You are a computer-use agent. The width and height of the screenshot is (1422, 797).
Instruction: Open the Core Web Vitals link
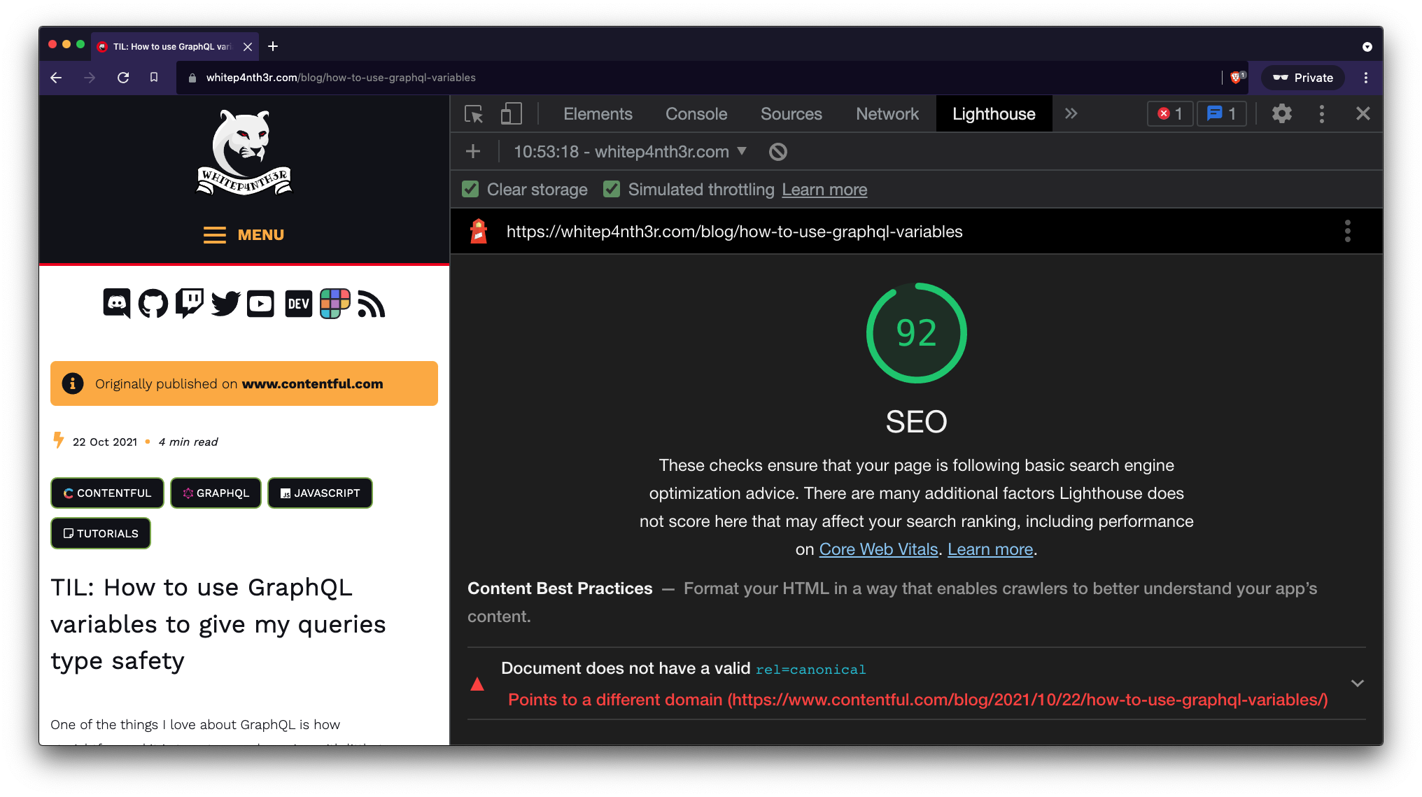click(878, 549)
